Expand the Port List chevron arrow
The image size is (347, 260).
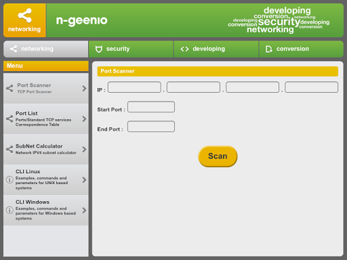(84, 118)
